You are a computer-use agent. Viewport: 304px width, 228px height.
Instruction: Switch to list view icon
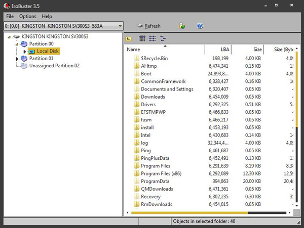click(x=153, y=39)
